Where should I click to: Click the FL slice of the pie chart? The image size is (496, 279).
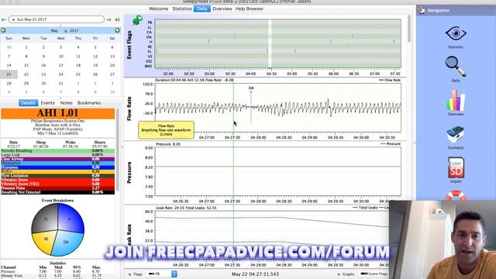click(x=45, y=219)
